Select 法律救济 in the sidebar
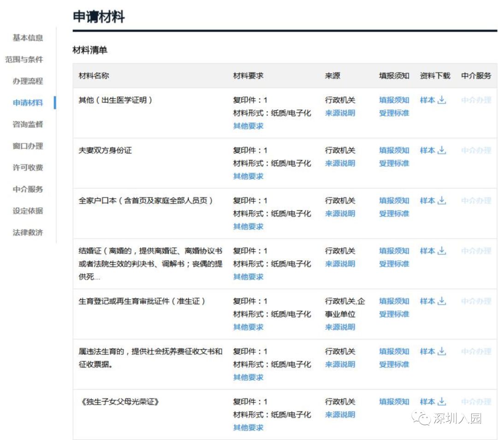The height and width of the screenshot is (440, 498). [x=26, y=232]
